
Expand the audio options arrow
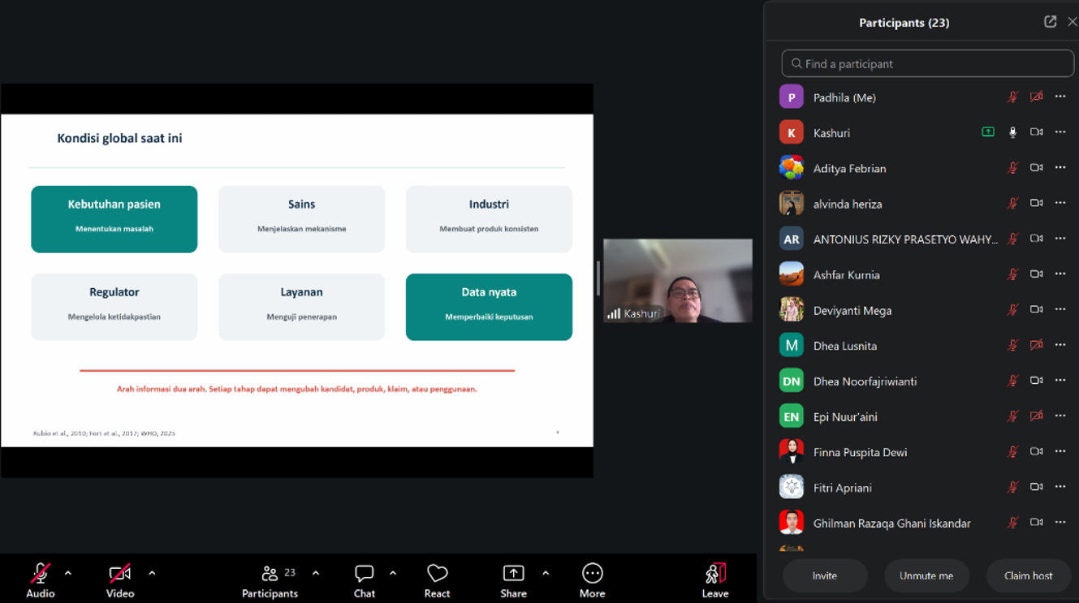pos(68,573)
